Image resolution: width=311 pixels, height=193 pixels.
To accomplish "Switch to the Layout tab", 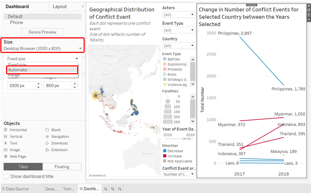I will point(60,6).
